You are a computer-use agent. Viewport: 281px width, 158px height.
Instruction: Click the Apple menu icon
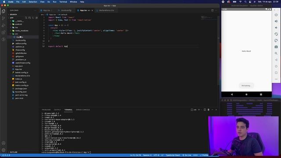(4, 2)
